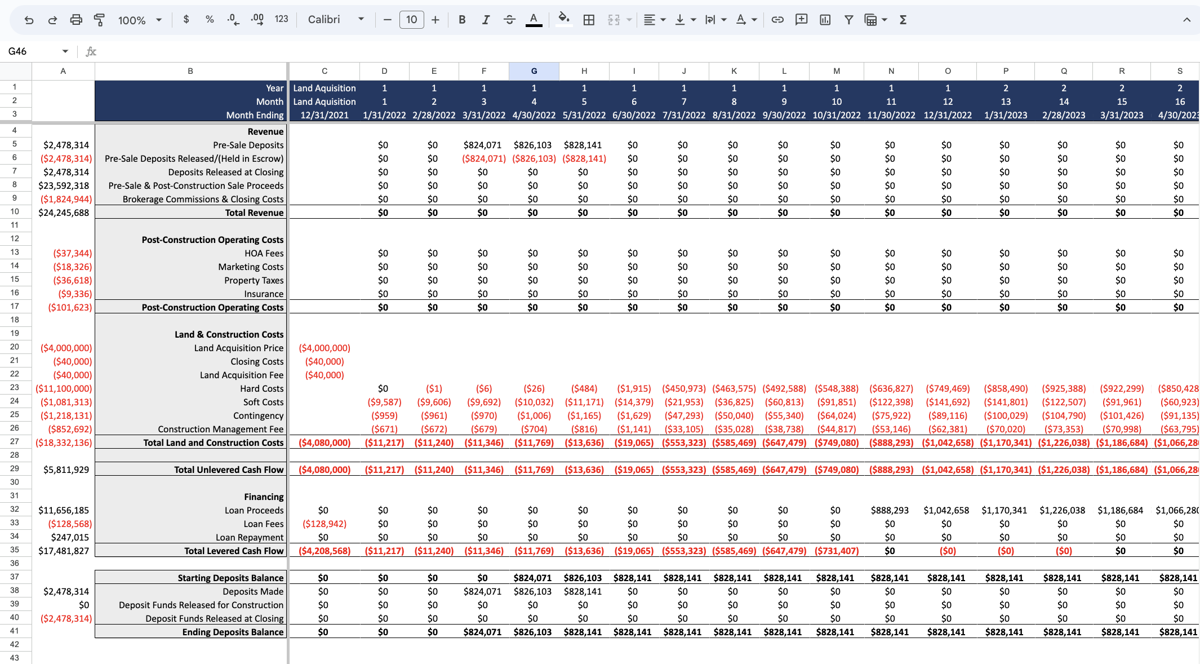Collapse the toolbar with the chevron arrow
1200x664 pixels.
click(x=1186, y=20)
